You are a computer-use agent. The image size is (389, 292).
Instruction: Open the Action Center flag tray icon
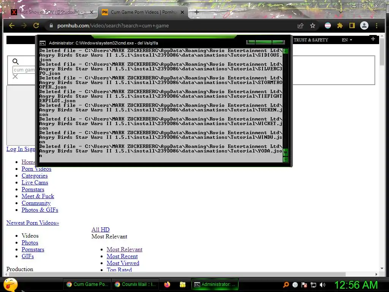click(x=304, y=285)
